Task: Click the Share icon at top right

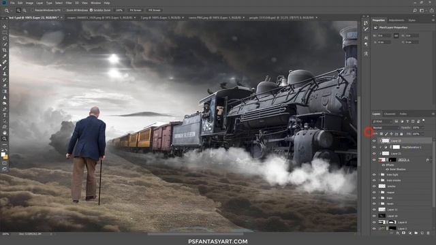Action: pyautogui.click(x=431, y=10)
